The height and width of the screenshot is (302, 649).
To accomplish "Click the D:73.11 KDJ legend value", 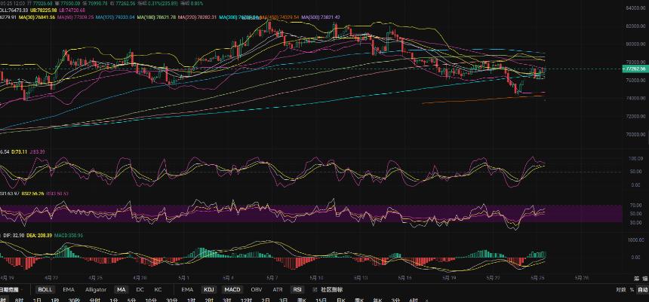I will [19, 152].
